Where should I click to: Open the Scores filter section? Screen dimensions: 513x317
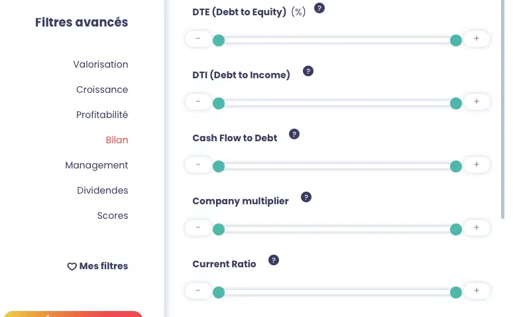pyautogui.click(x=113, y=216)
